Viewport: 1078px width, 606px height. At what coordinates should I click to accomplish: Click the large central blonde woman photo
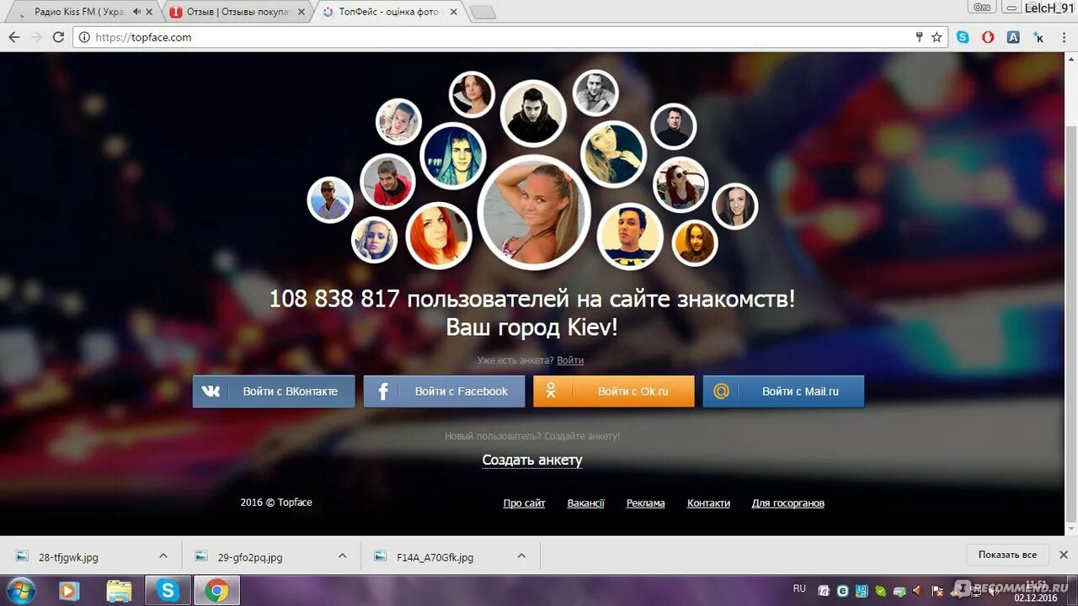pyautogui.click(x=533, y=212)
